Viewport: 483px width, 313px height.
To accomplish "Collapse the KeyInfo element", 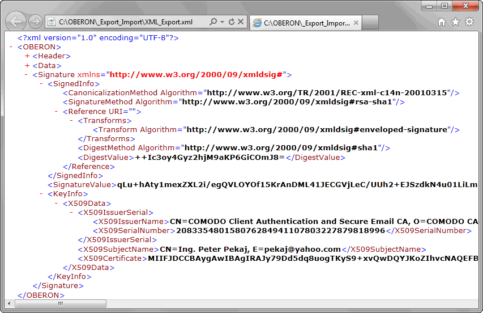I will 42,194.
